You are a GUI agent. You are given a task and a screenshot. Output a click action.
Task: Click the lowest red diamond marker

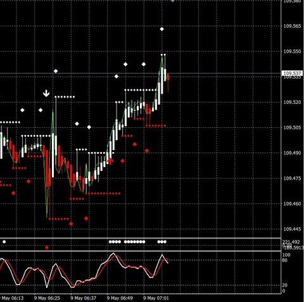(71, 223)
